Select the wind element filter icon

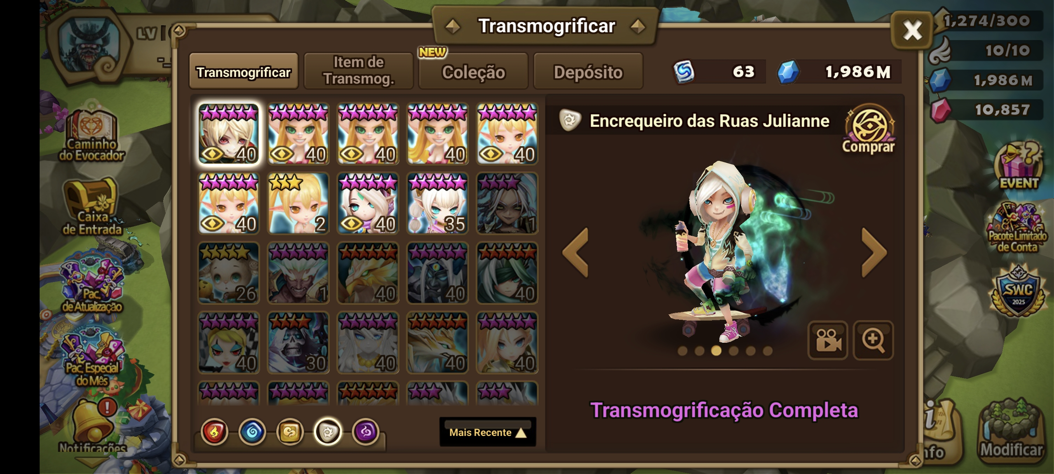pyautogui.click(x=290, y=432)
